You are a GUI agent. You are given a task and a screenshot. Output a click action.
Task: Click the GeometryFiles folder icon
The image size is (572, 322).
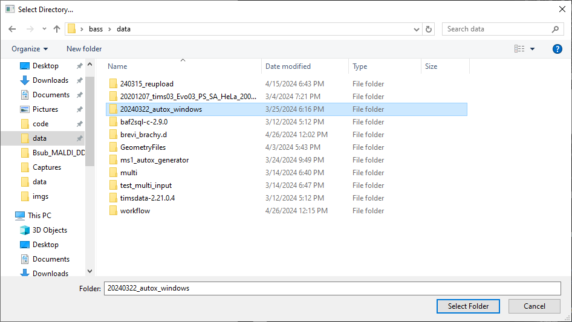[113, 147]
